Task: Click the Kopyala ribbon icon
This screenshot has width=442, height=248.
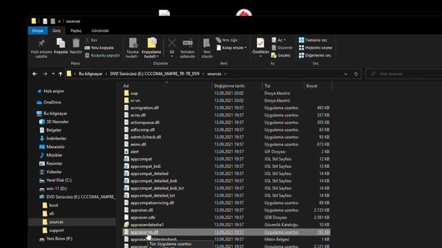Action: [61, 43]
